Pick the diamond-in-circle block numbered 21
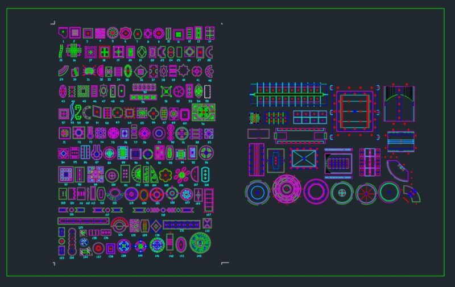 (x=142, y=52)
